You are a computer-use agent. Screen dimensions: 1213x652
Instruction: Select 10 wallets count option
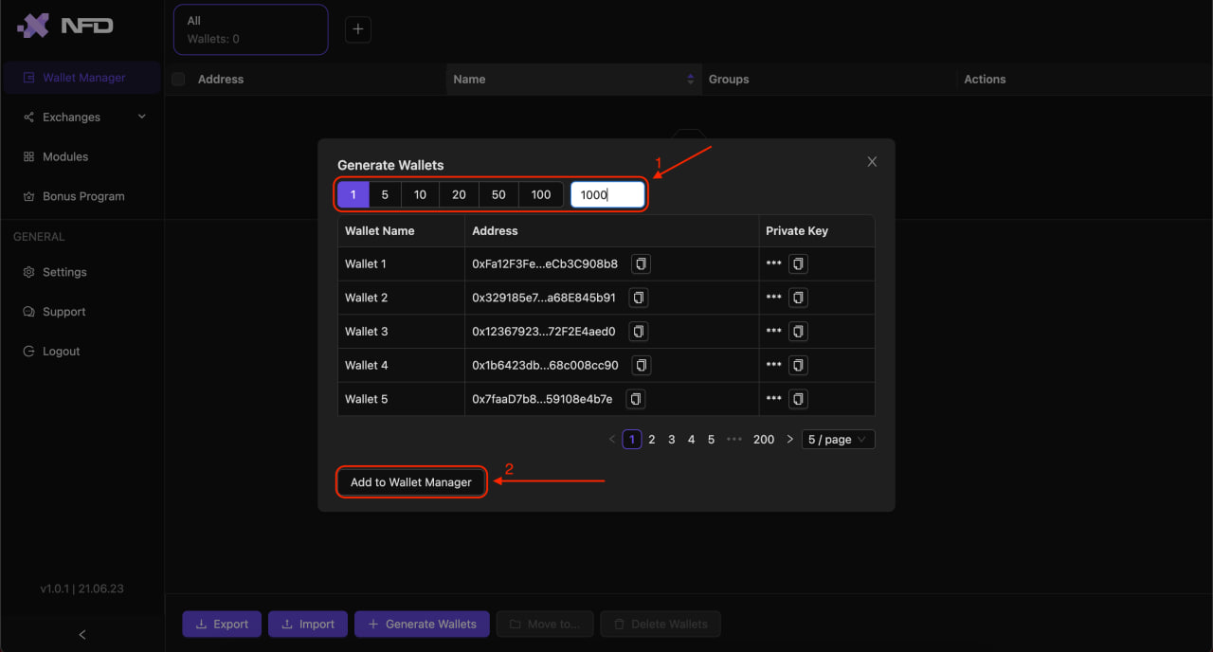[x=420, y=194]
